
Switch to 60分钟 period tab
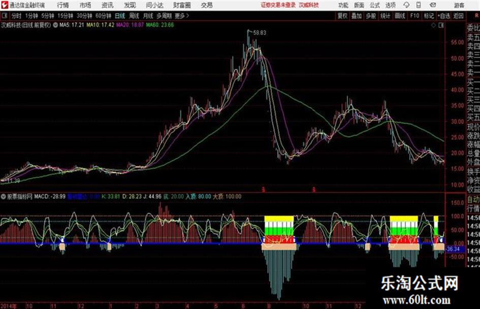click(x=104, y=16)
